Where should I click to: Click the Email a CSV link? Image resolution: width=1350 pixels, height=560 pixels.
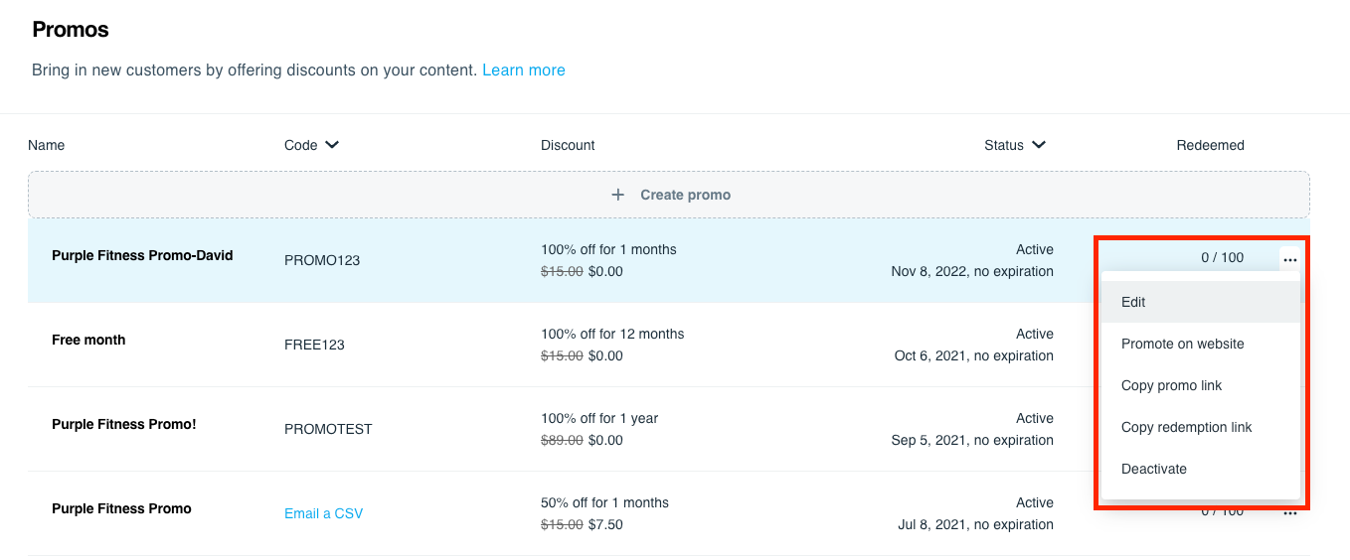323,513
